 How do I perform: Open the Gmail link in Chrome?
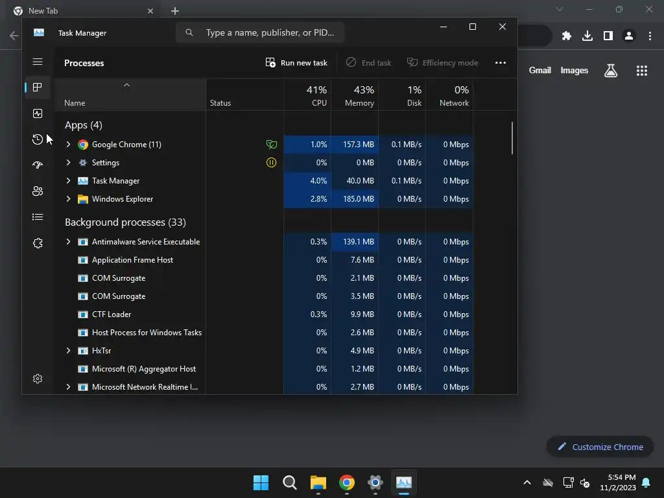point(540,70)
